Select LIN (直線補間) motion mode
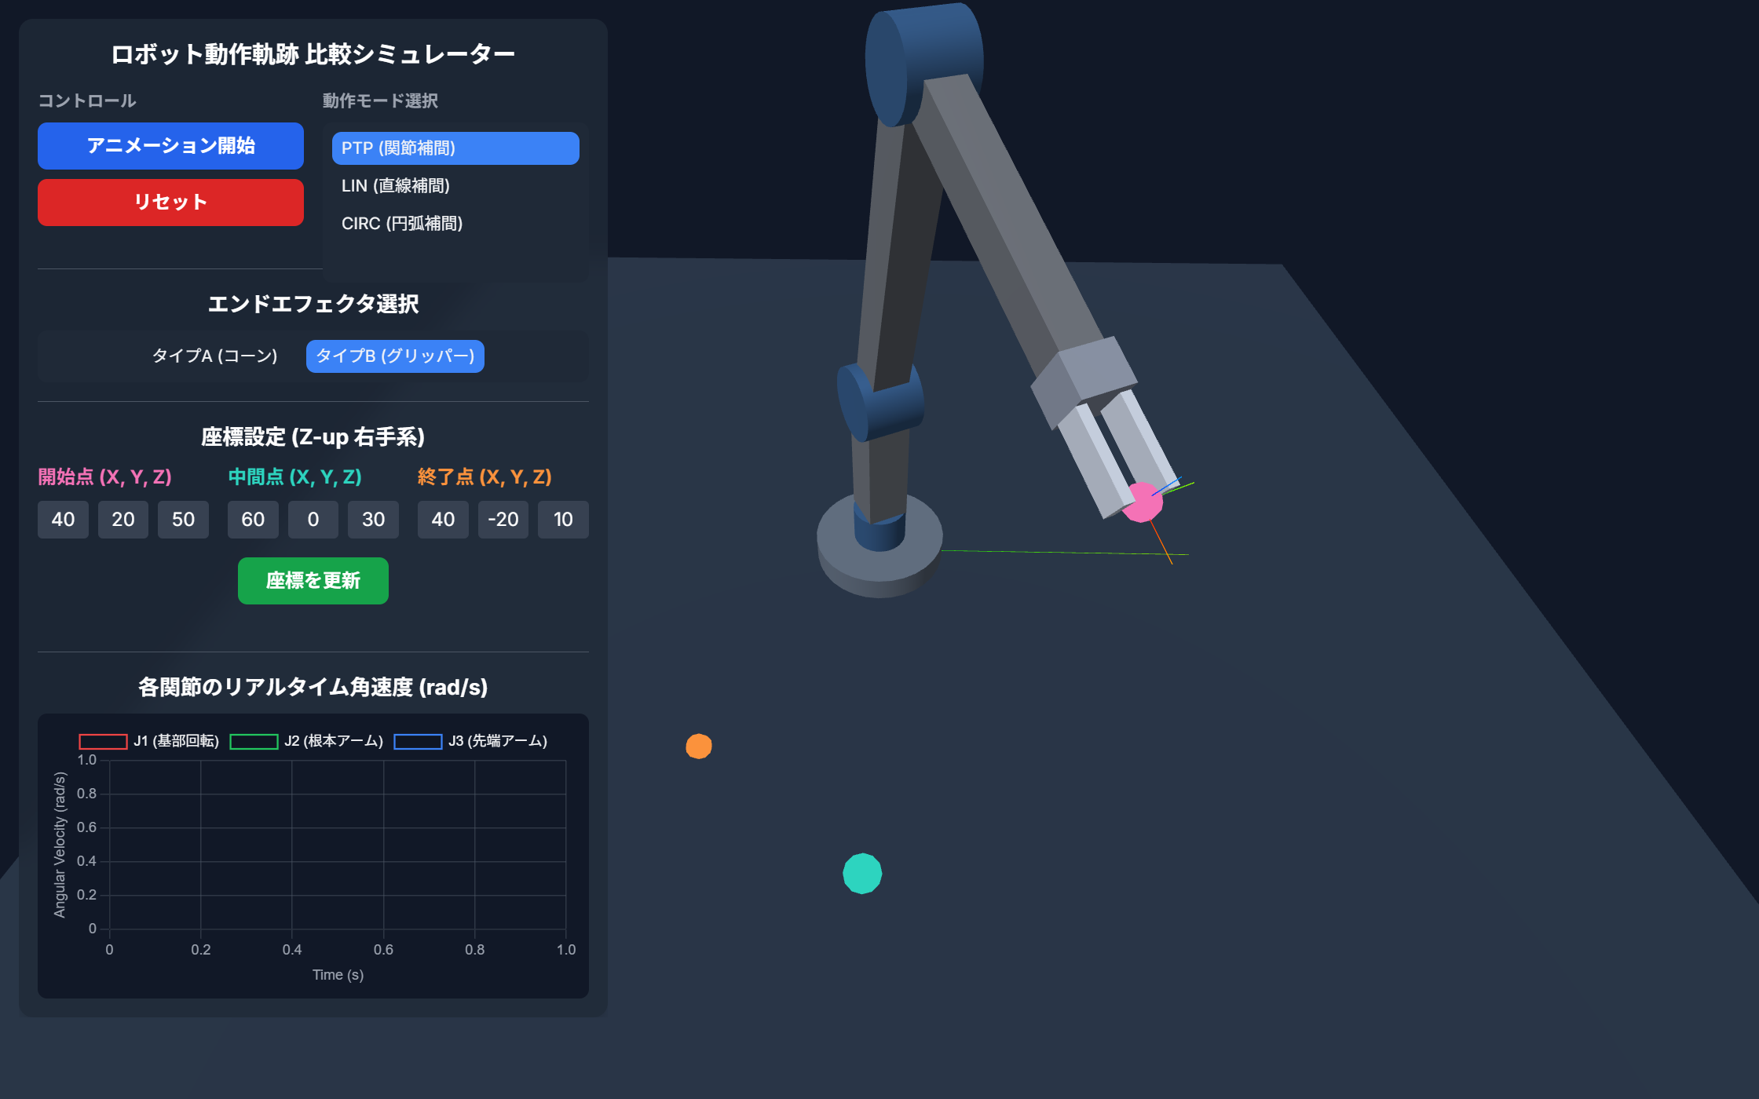 pos(455,186)
